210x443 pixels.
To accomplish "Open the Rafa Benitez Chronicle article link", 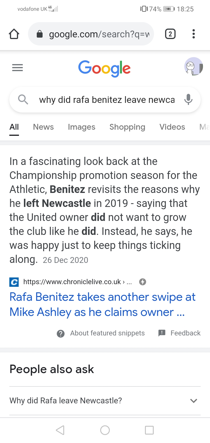I will [102, 305].
